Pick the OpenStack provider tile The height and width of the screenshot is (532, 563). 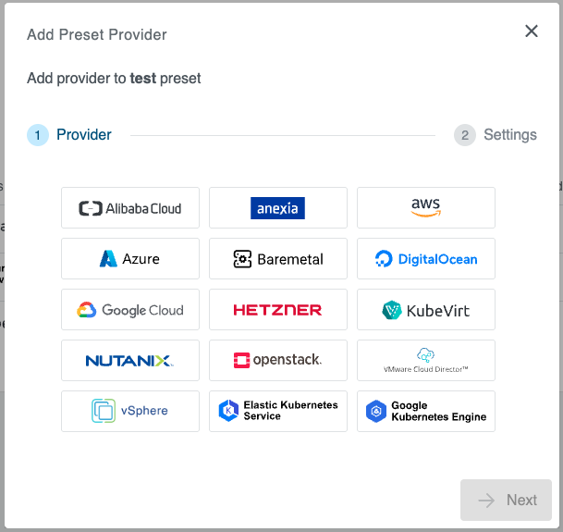coord(278,361)
